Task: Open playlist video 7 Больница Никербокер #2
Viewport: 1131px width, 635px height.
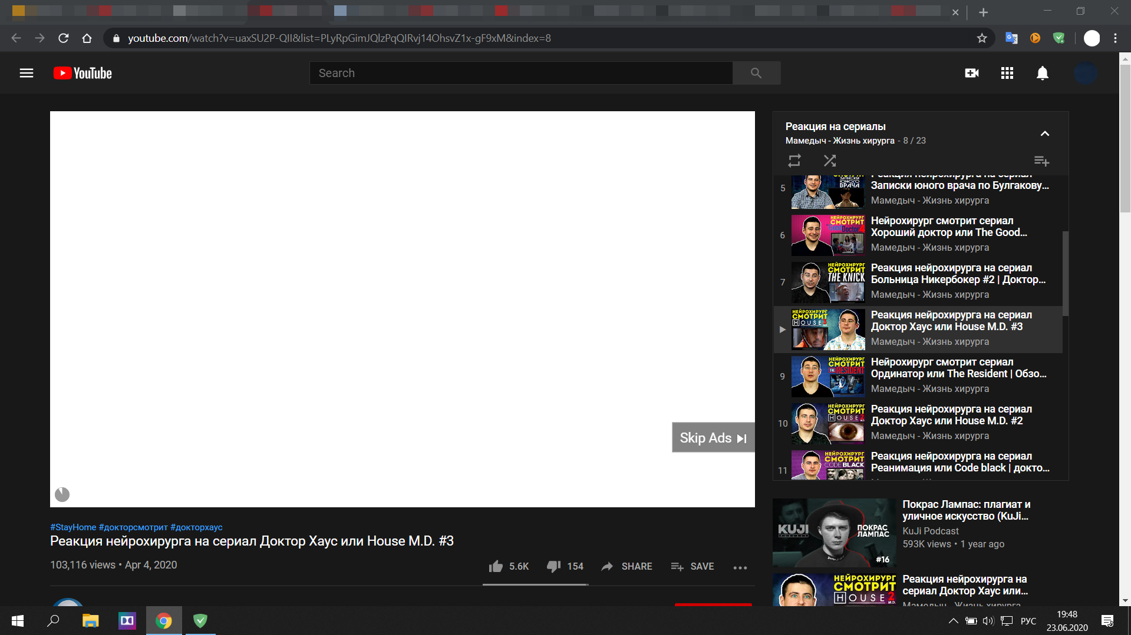Action: [918, 282]
